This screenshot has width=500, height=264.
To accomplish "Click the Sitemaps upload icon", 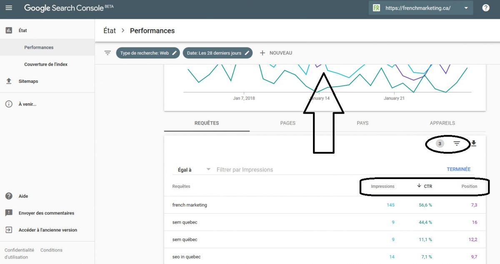I will (x=9, y=81).
